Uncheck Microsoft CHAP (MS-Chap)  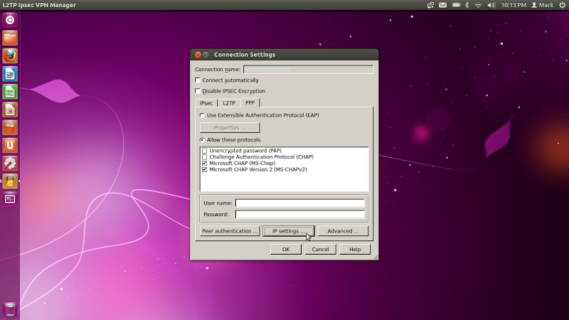pos(205,164)
